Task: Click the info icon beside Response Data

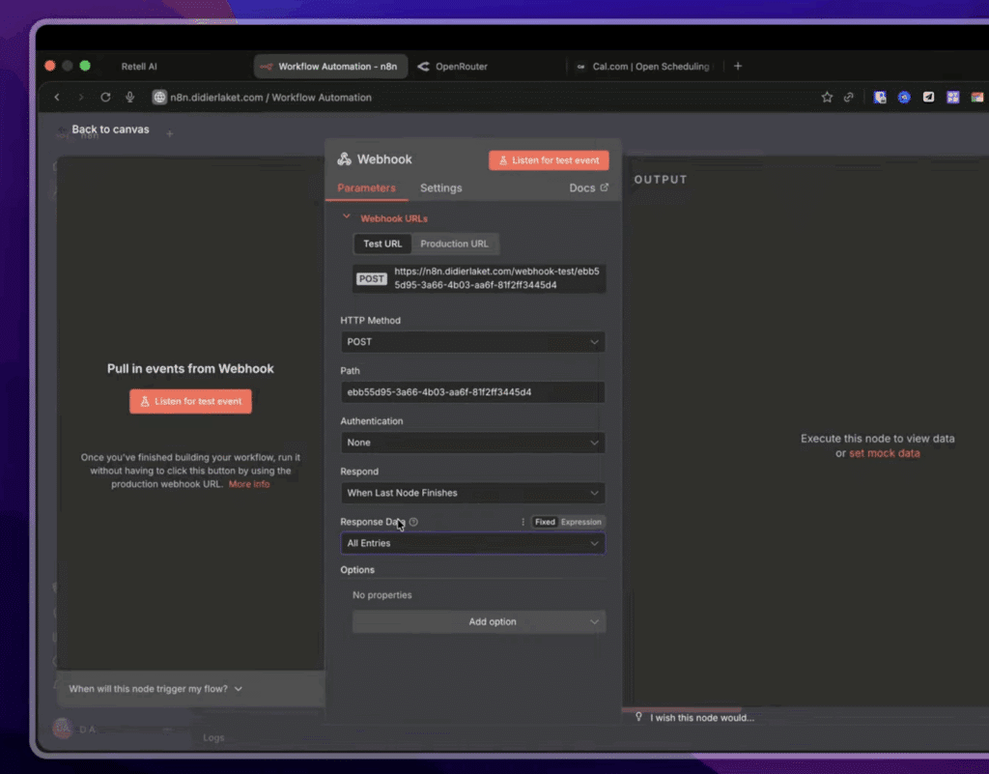Action: pos(413,522)
